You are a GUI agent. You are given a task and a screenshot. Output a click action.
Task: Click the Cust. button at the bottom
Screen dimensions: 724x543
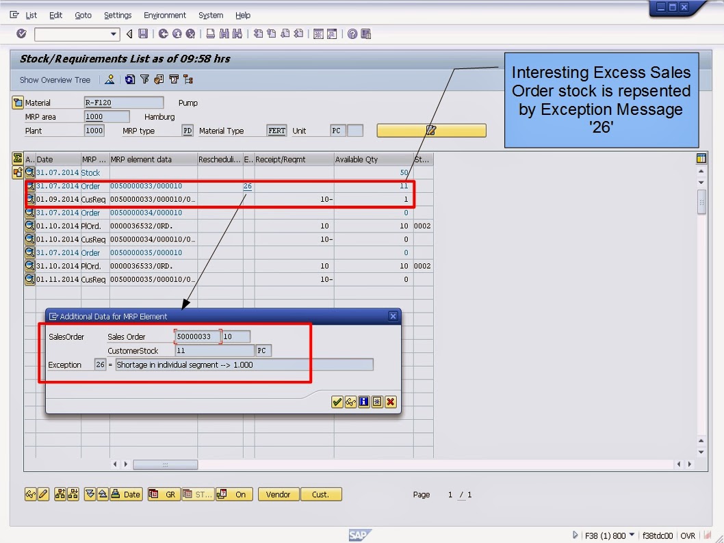click(320, 494)
